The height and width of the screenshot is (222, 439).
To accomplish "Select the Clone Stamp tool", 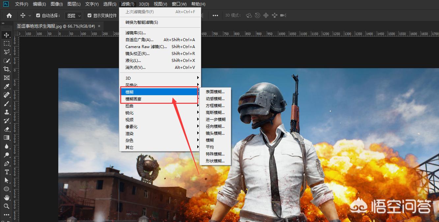I will click(7, 112).
